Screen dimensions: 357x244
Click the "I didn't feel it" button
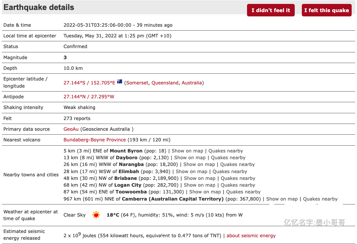(x=271, y=10)
